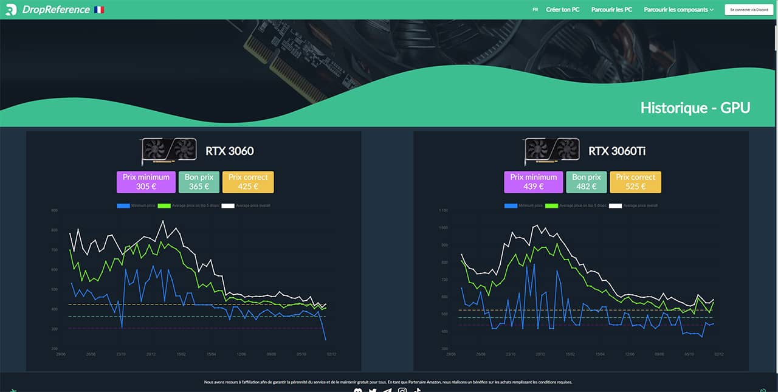Click the Bon prix 365 € badge

click(199, 182)
